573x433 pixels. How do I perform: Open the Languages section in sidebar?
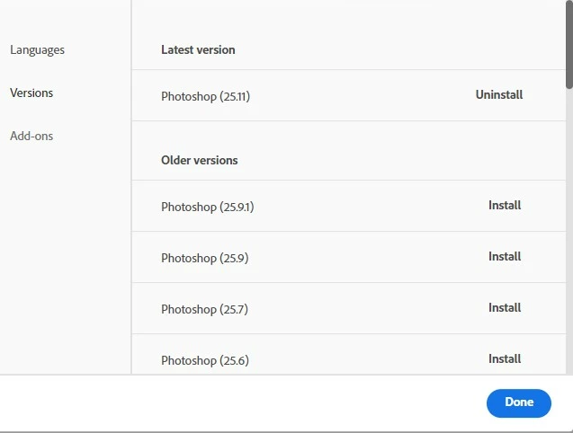point(37,50)
